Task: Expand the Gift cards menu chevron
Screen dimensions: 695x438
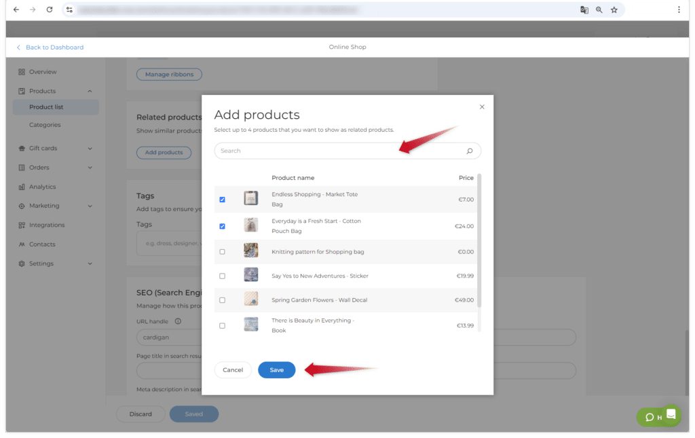Action: [x=90, y=149]
